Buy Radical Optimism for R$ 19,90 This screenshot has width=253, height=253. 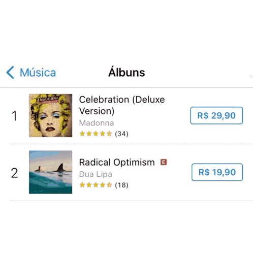[x=217, y=172]
